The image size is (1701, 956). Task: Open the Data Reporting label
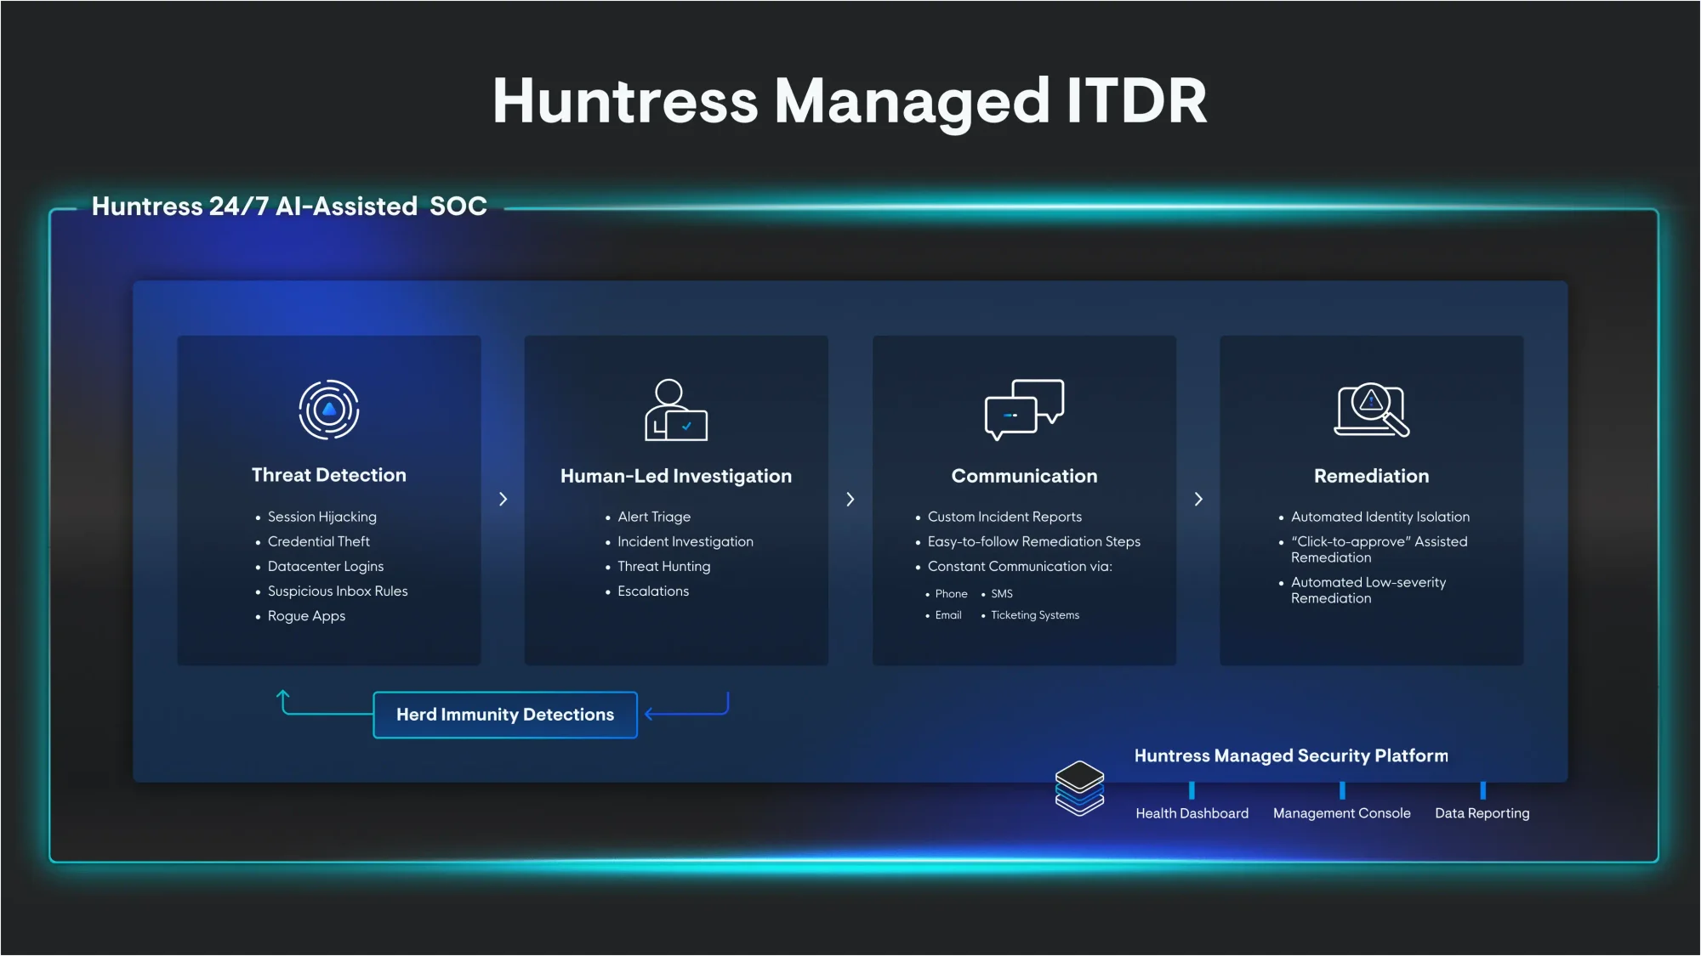click(x=1482, y=813)
